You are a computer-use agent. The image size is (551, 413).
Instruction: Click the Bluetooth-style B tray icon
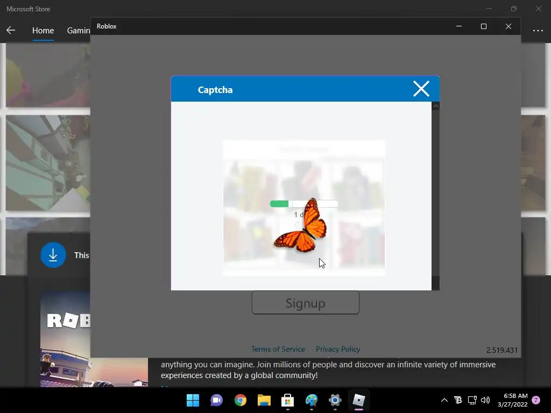point(458,400)
